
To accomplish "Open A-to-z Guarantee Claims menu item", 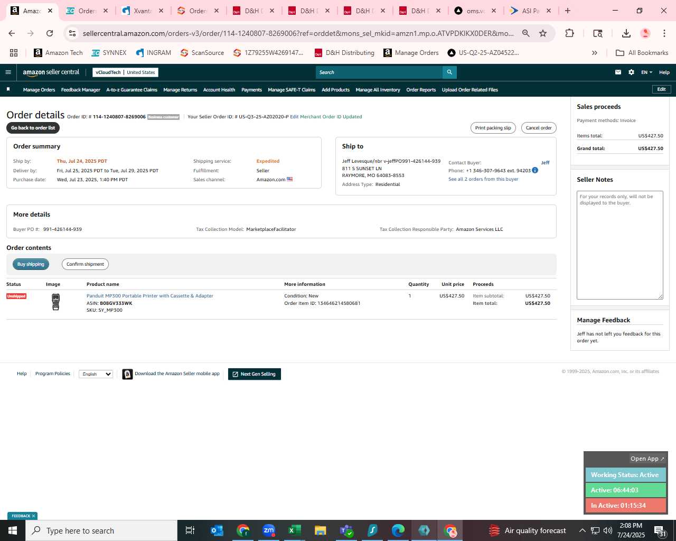I will click(132, 90).
